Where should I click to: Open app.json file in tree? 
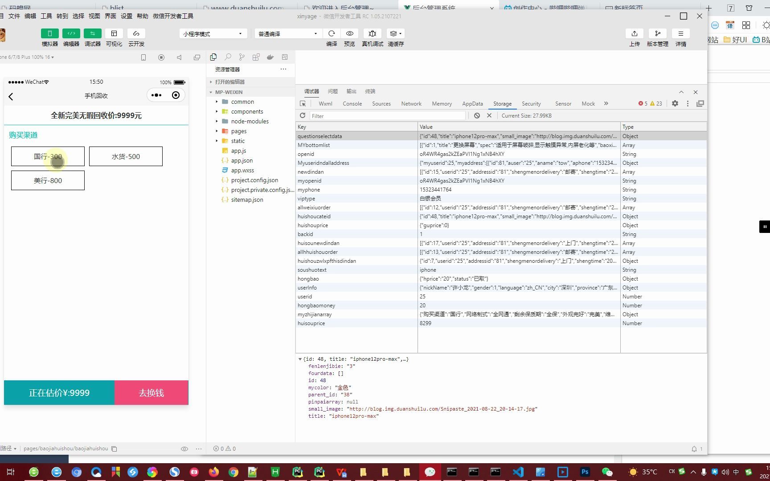[242, 160]
